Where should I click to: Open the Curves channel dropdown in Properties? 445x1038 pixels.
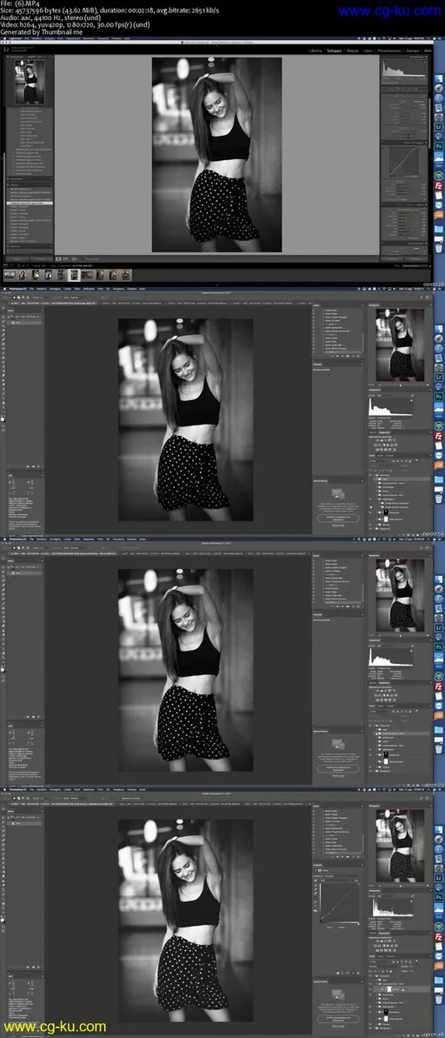[335, 881]
